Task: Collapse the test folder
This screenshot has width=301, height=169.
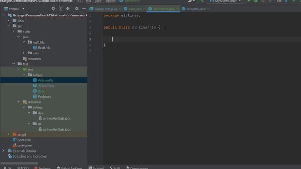Action: 14,64
